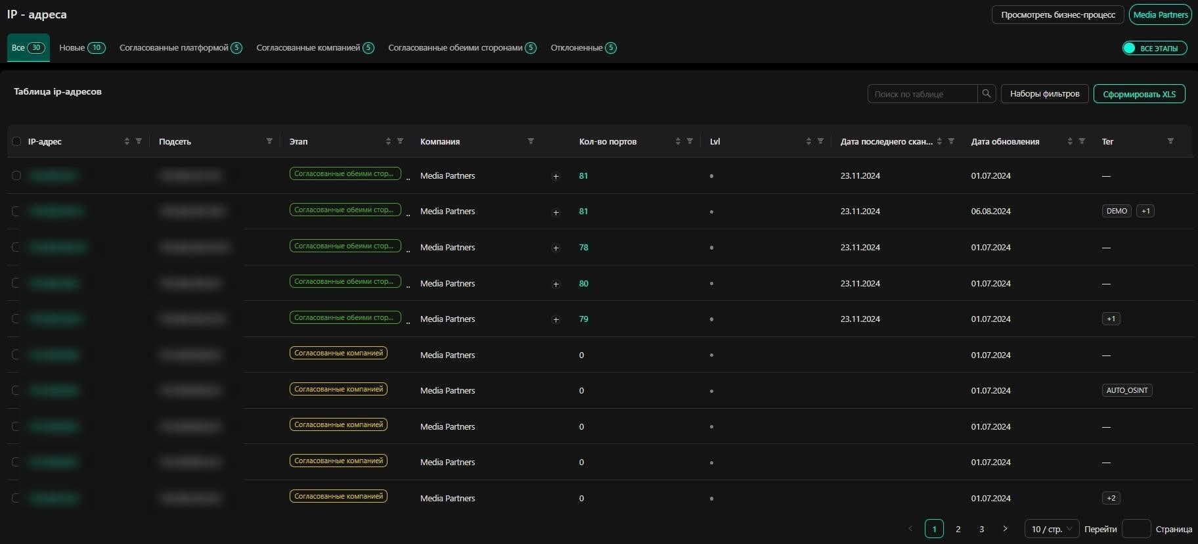Expand the first row with 81 ports
The image size is (1198, 544).
coord(556,176)
